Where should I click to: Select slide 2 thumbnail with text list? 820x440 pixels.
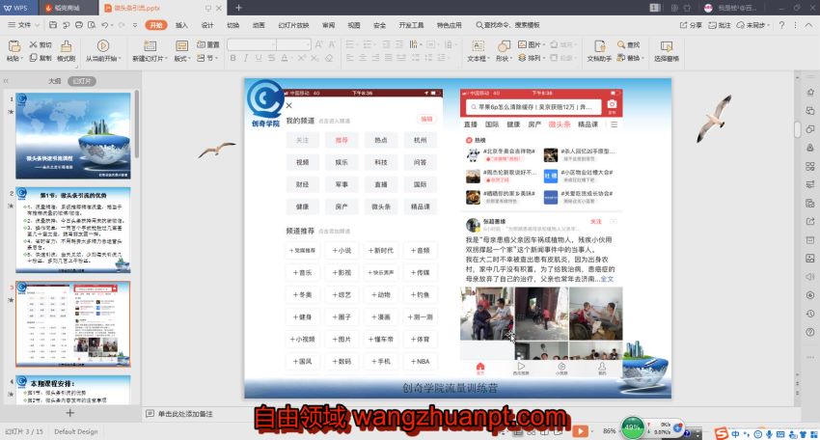[x=73, y=231]
